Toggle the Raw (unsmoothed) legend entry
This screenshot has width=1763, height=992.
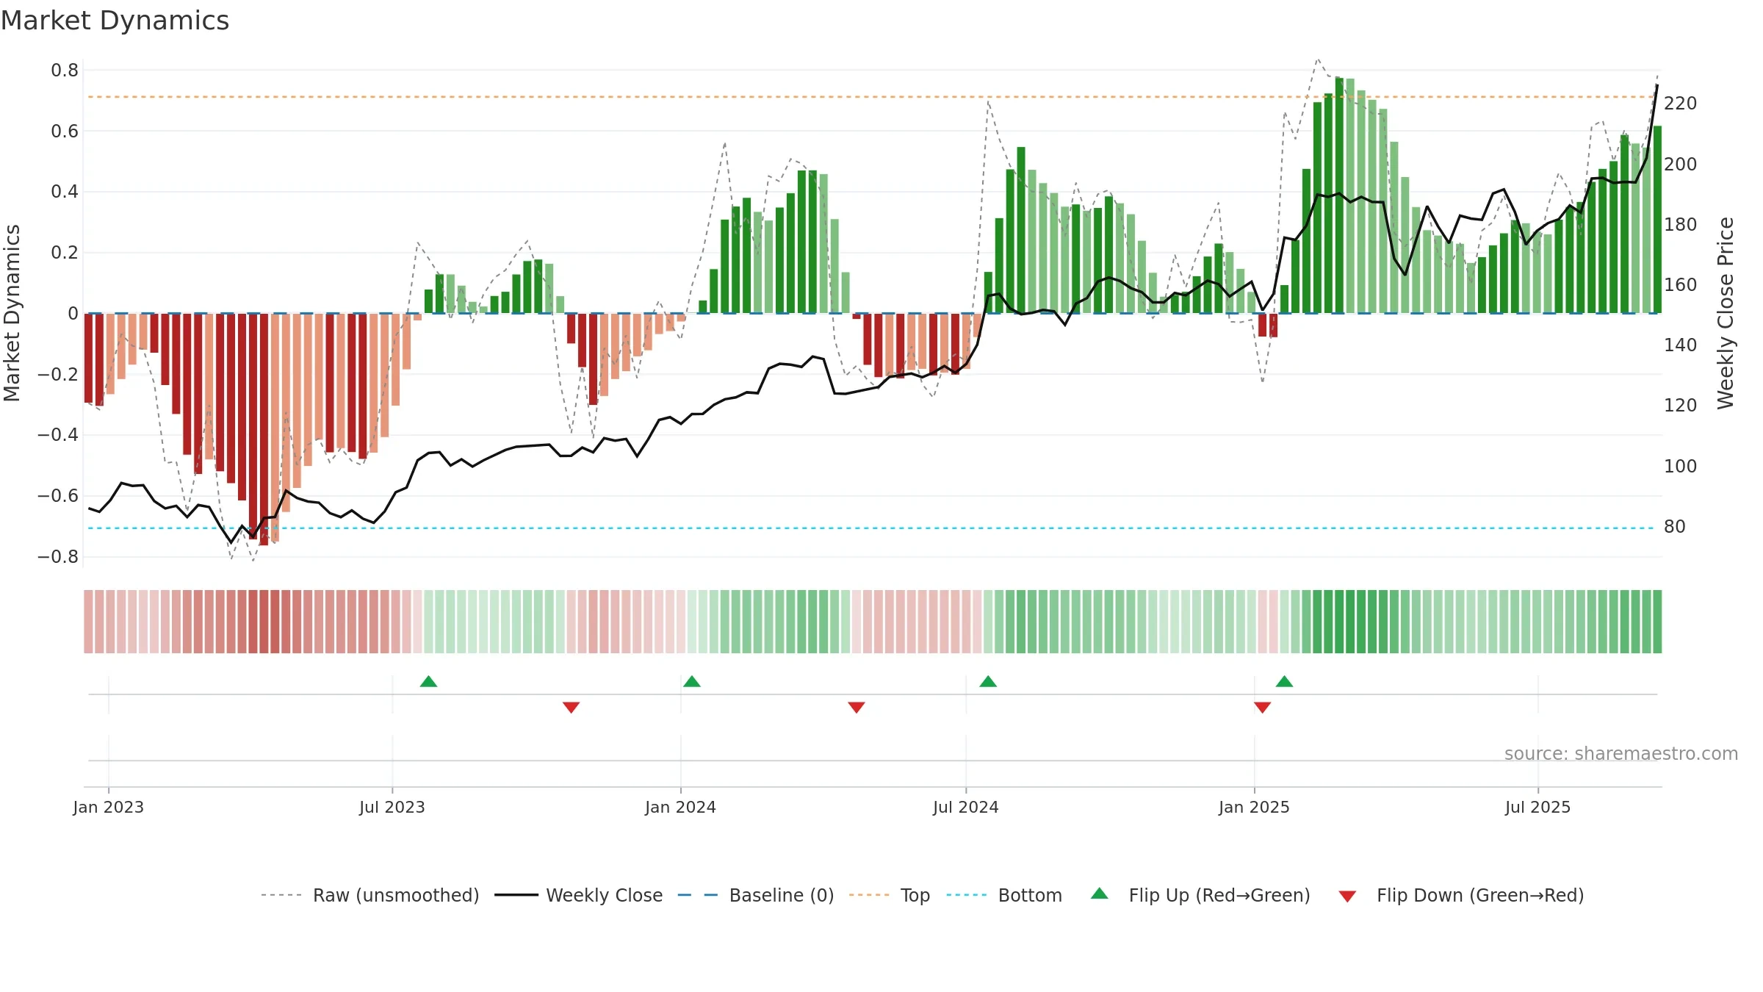370,895
